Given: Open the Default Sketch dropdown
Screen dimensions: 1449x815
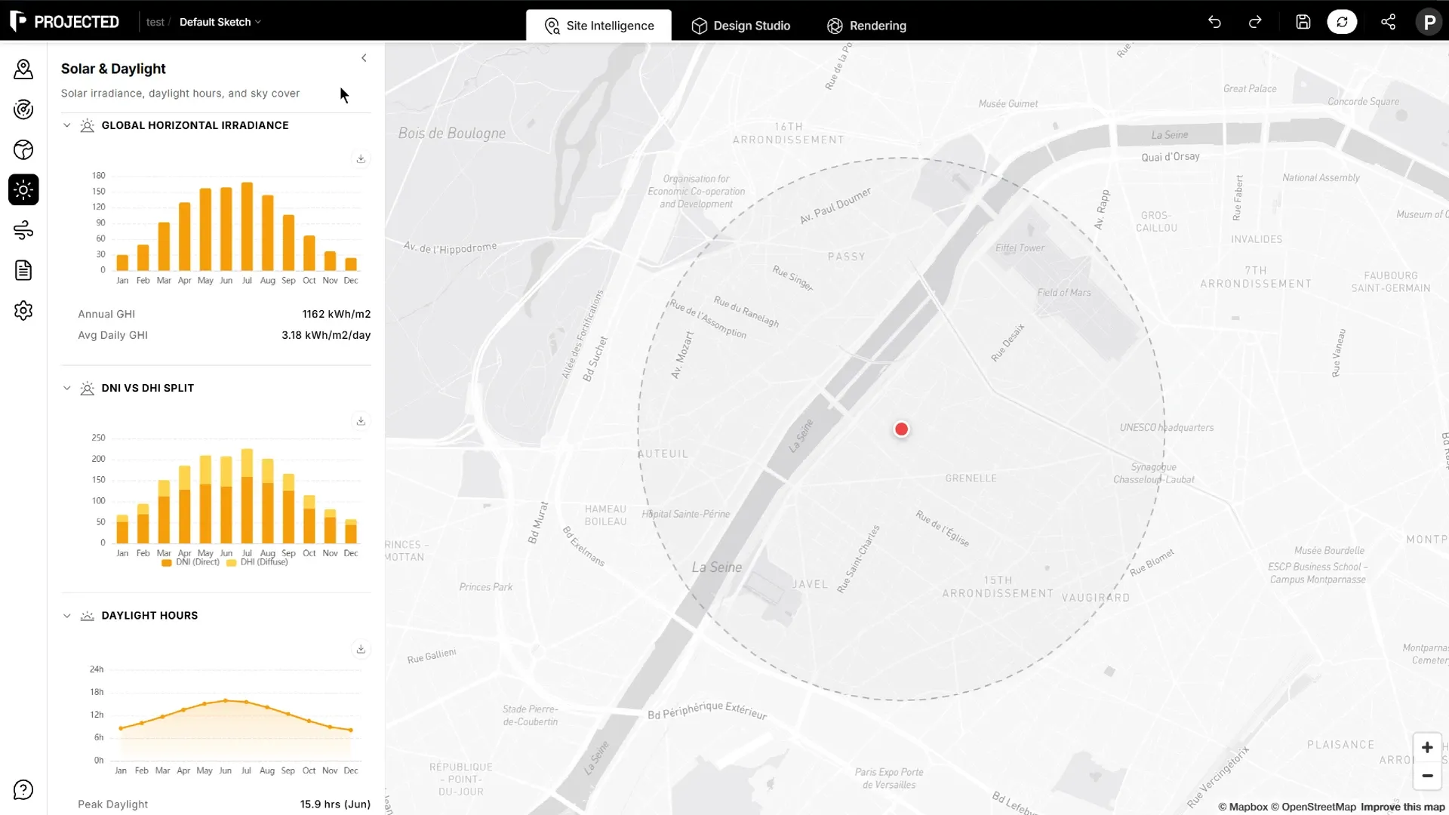Looking at the screenshot, I should tap(220, 22).
